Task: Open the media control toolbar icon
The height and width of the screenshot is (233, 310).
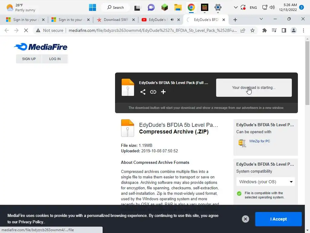Action: [x=274, y=31]
